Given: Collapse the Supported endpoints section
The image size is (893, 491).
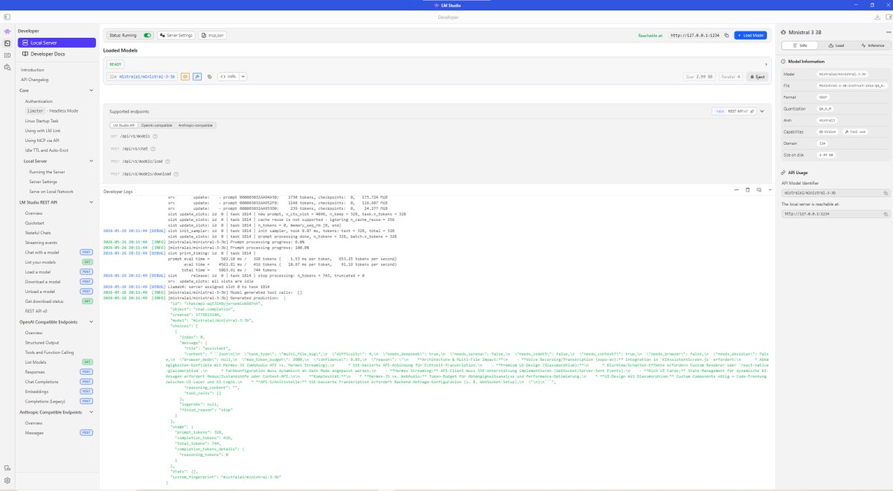Looking at the screenshot, I should (762, 111).
